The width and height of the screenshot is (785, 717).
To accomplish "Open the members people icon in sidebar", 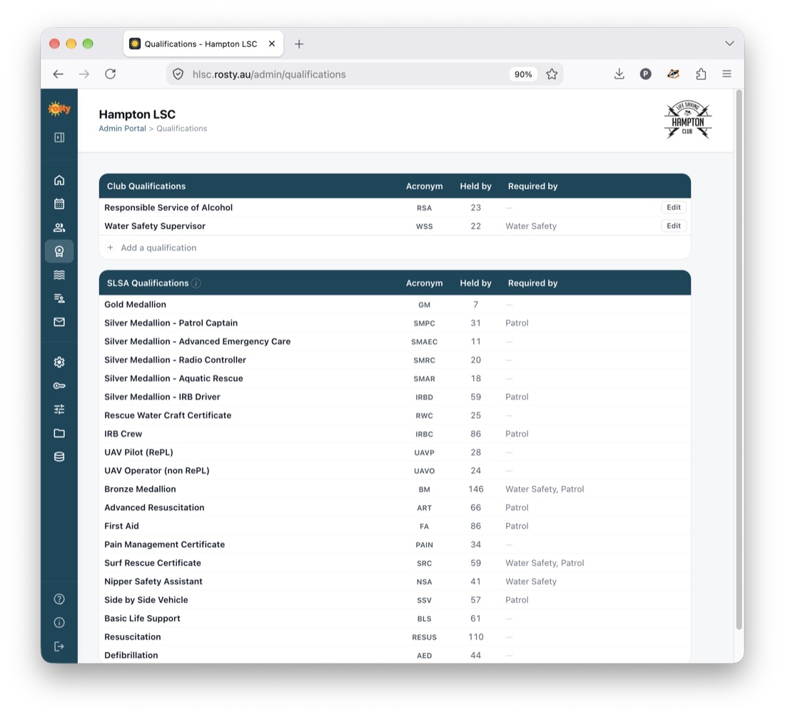I will (59, 228).
